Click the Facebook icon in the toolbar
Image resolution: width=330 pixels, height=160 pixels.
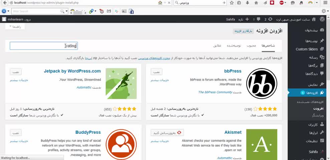(x=131, y=11)
